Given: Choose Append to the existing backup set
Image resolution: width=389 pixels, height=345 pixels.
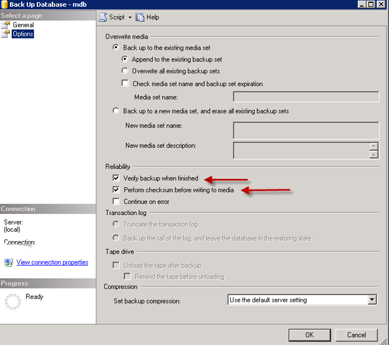Looking at the screenshot, I should point(125,59).
